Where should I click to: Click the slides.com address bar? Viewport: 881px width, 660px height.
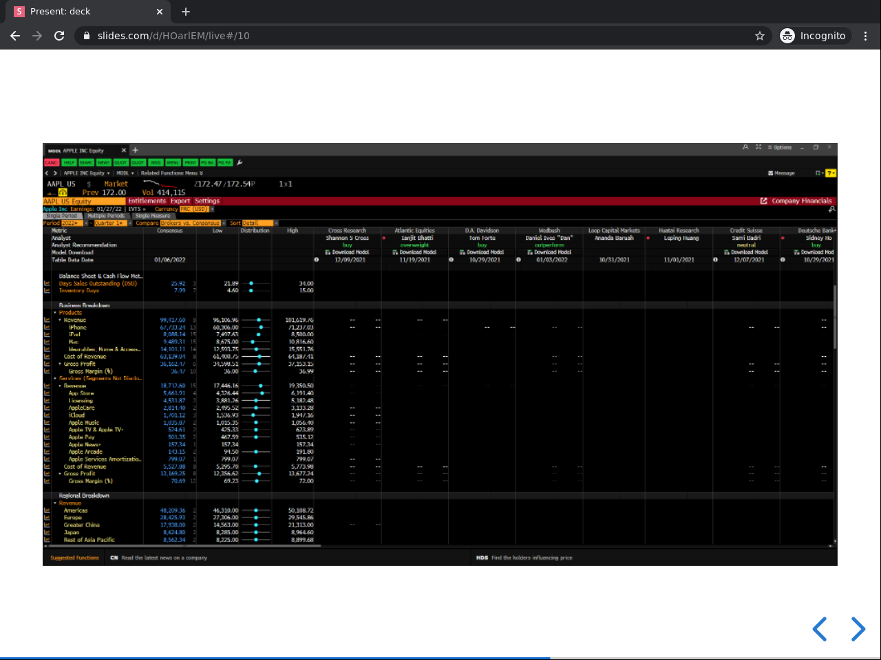coord(414,36)
